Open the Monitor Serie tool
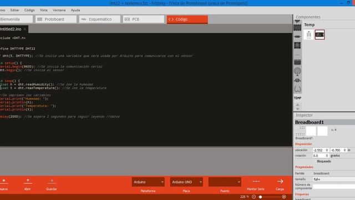This screenshot has width=355, height=200. click(256, 182)
